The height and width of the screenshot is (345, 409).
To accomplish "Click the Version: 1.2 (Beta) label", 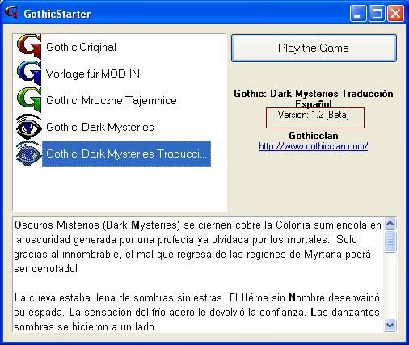I will (x=314, y=115).
